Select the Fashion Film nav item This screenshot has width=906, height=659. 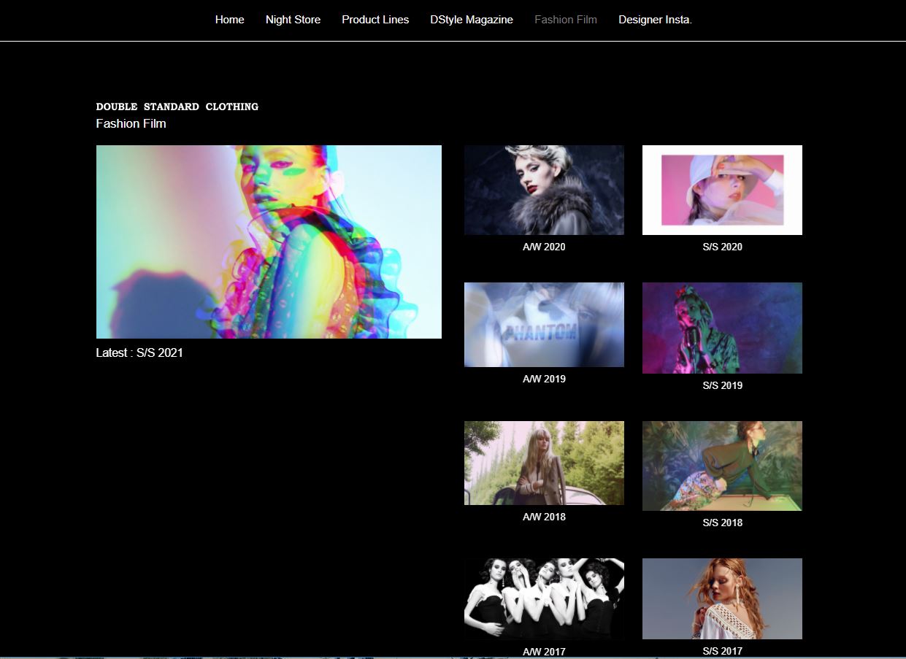pos(566,20)
